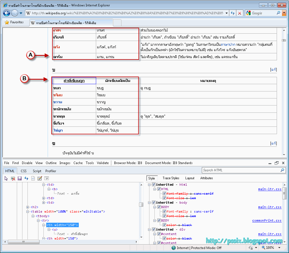Click the Search HTML magnifier icon
This screenshot has height=253, width=289.
[x=281, y=170]
